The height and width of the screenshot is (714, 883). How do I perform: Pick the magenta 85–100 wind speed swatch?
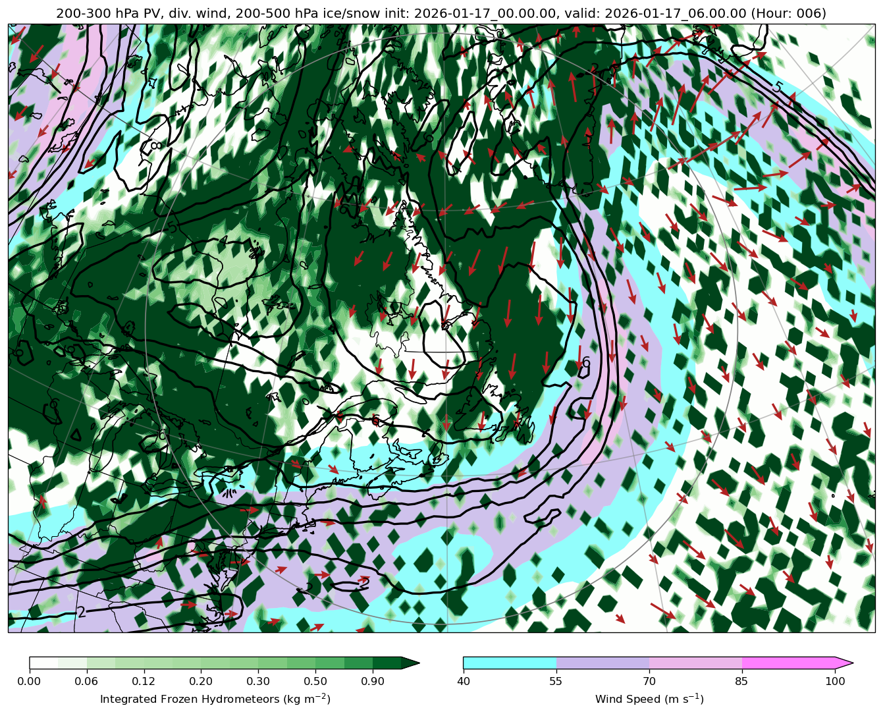788,663
